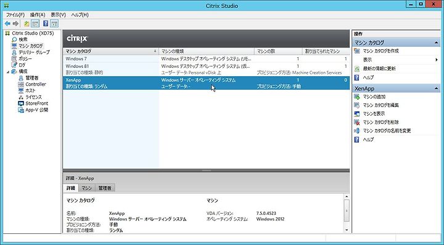Viewport: 444px width, 245px height.
Task: Click the Forward arrow toolbar icon
Action: coord(16,24)
